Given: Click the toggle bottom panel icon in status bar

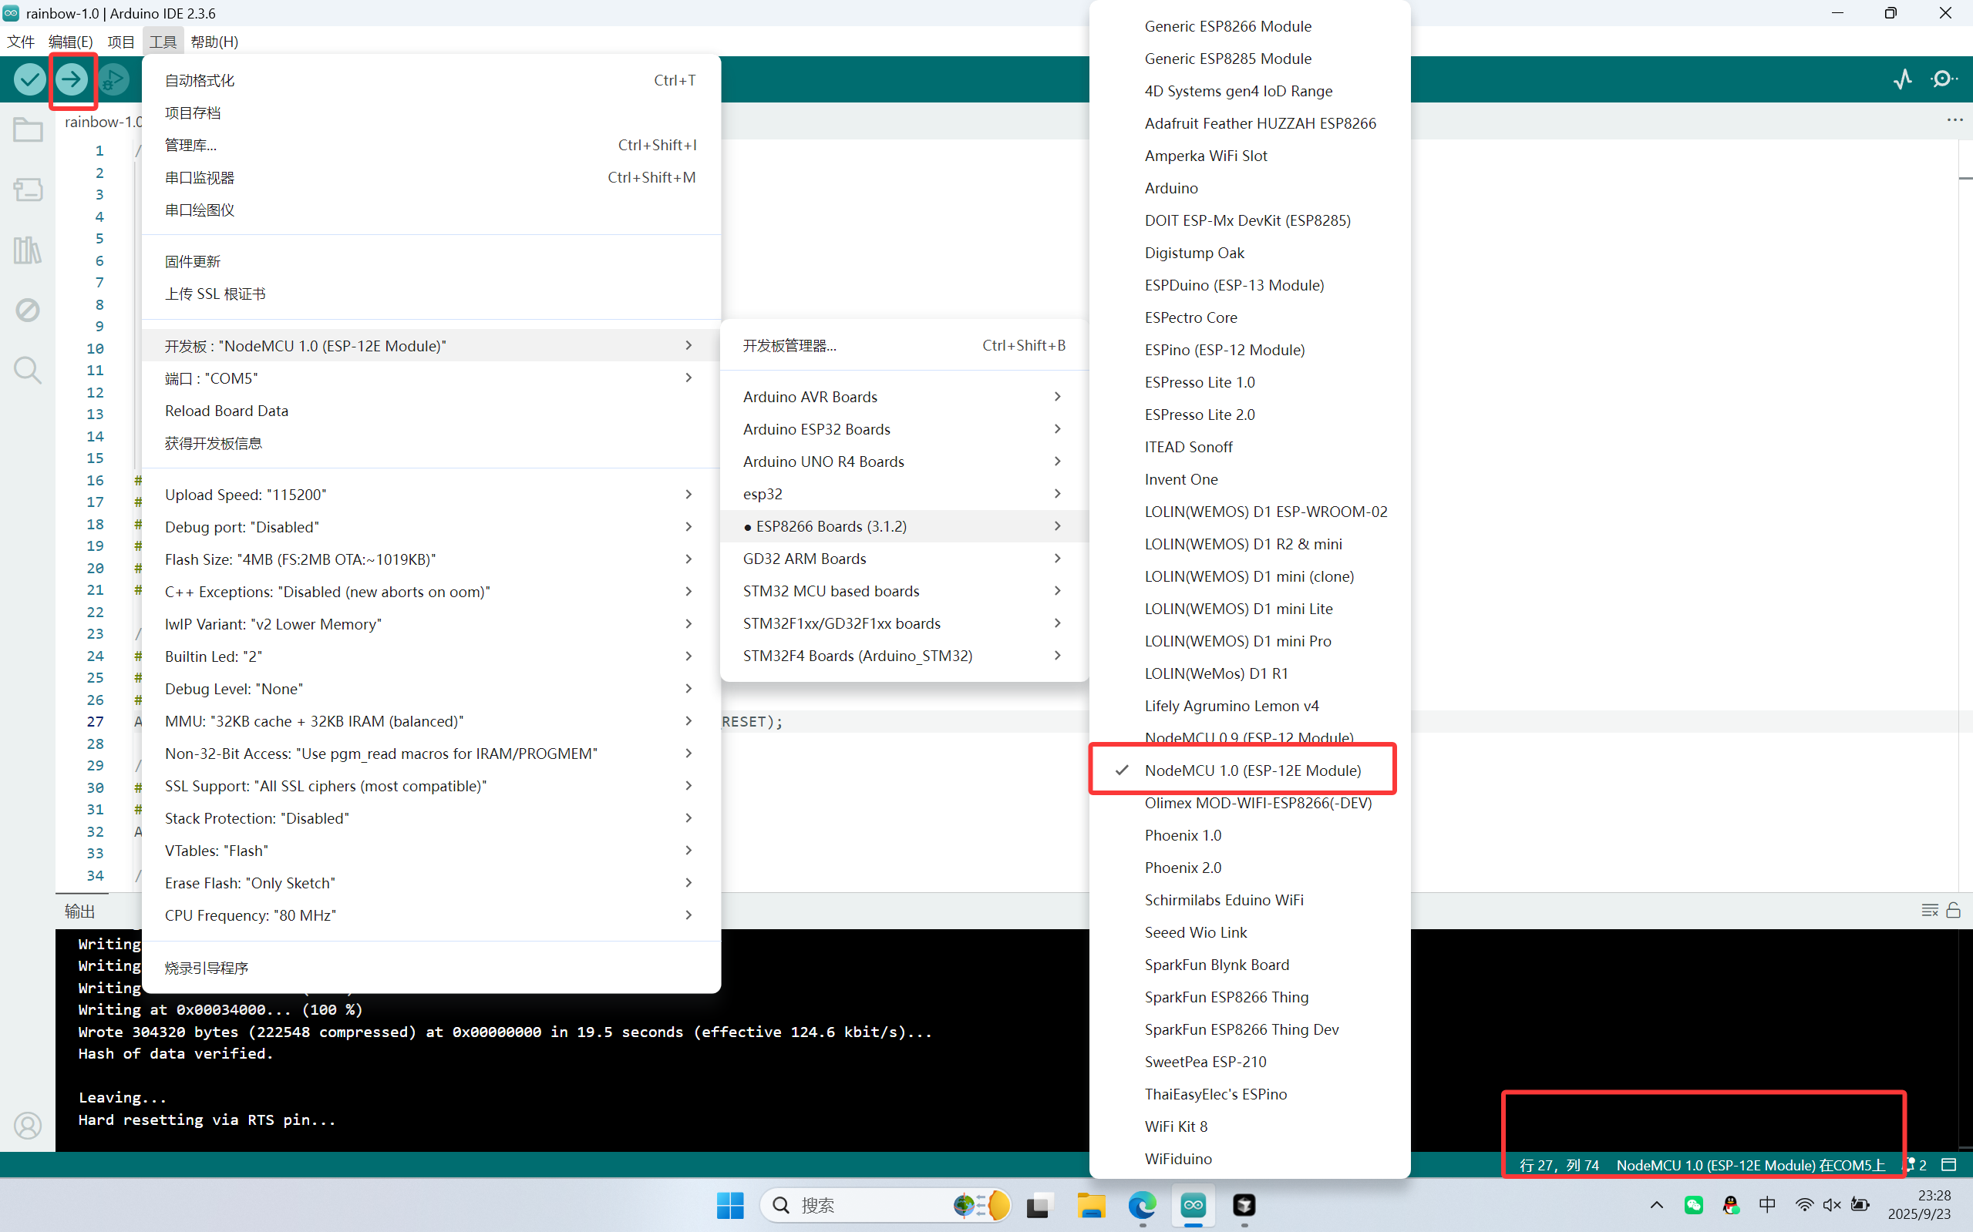Looking at the screenshot, I should click(1948, 1165).
